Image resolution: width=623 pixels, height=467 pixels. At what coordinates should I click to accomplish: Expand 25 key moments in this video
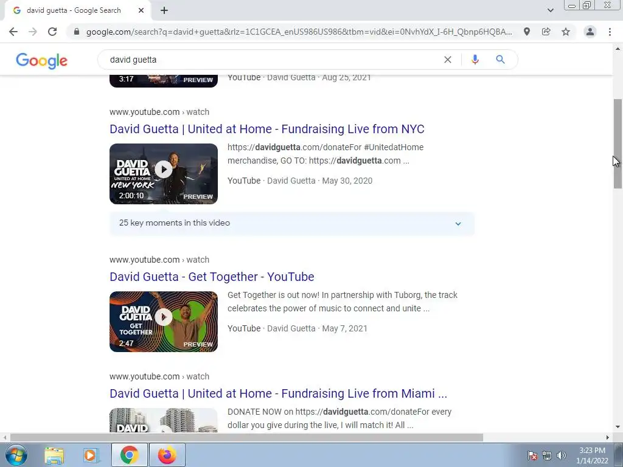tap(292, 223)
